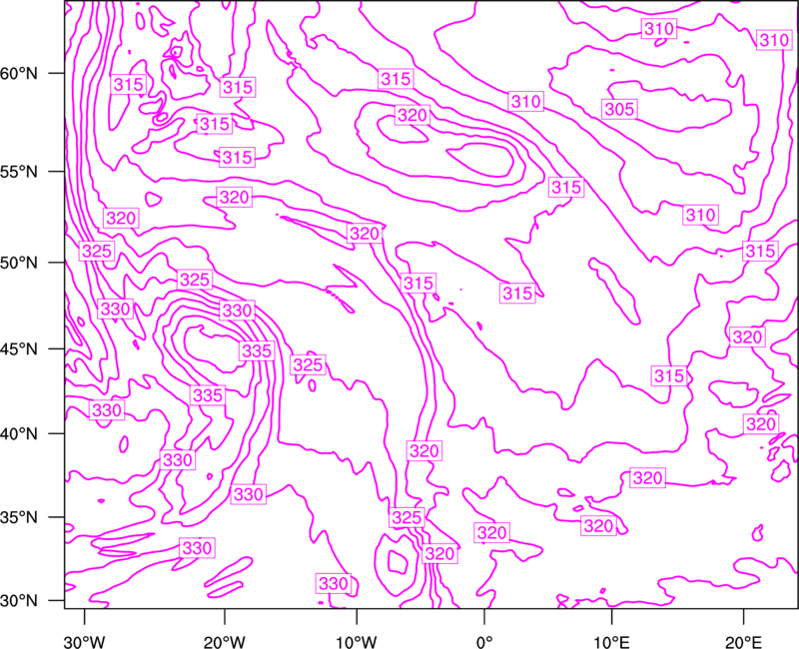Click the 30°N latitude axis label

(19, 601)
